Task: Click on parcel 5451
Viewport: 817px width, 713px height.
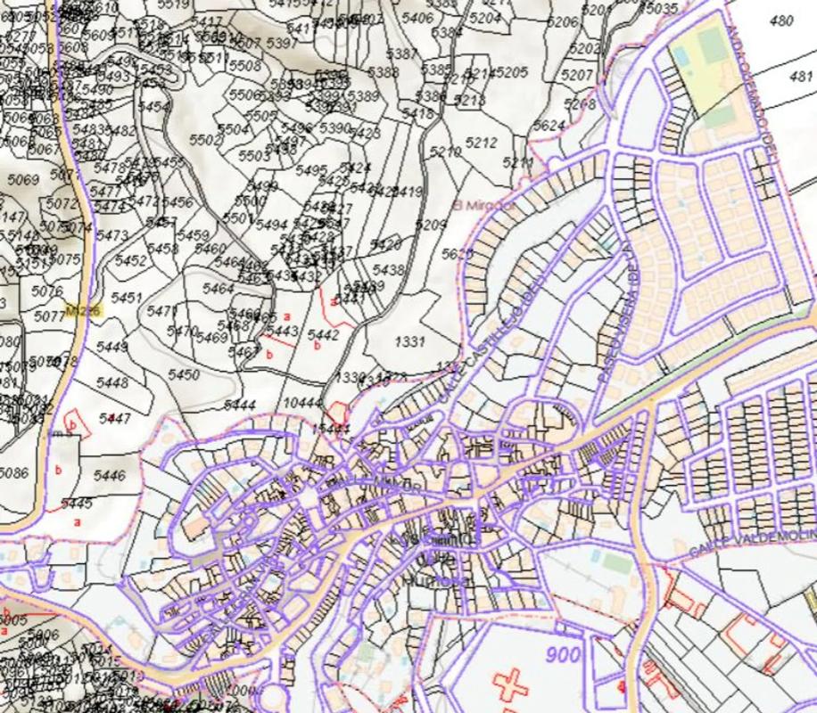Action: point(127,298)
